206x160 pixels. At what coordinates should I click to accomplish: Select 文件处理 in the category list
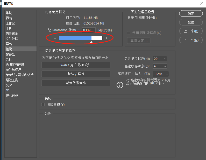click(20, 39)
